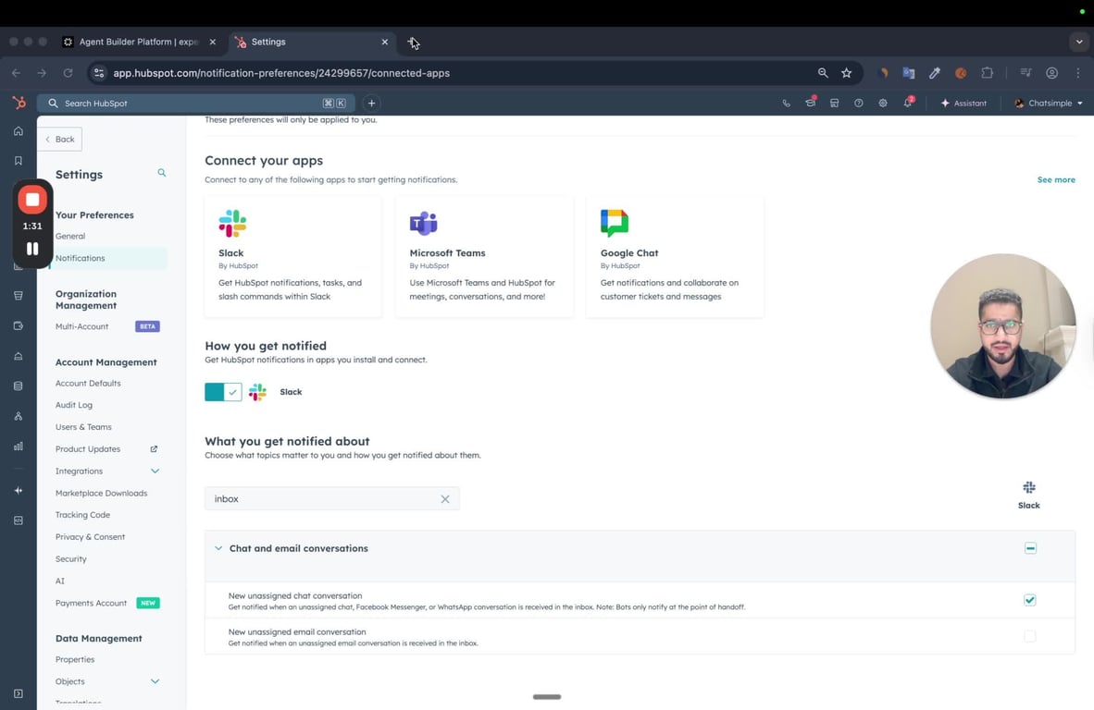Open Security settings
The width and height of the screenshot is (1094, 710).
click(71, 558)
